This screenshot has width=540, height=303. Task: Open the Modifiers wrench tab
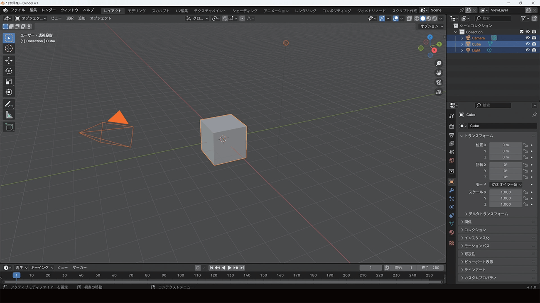(x=452, y=190)
